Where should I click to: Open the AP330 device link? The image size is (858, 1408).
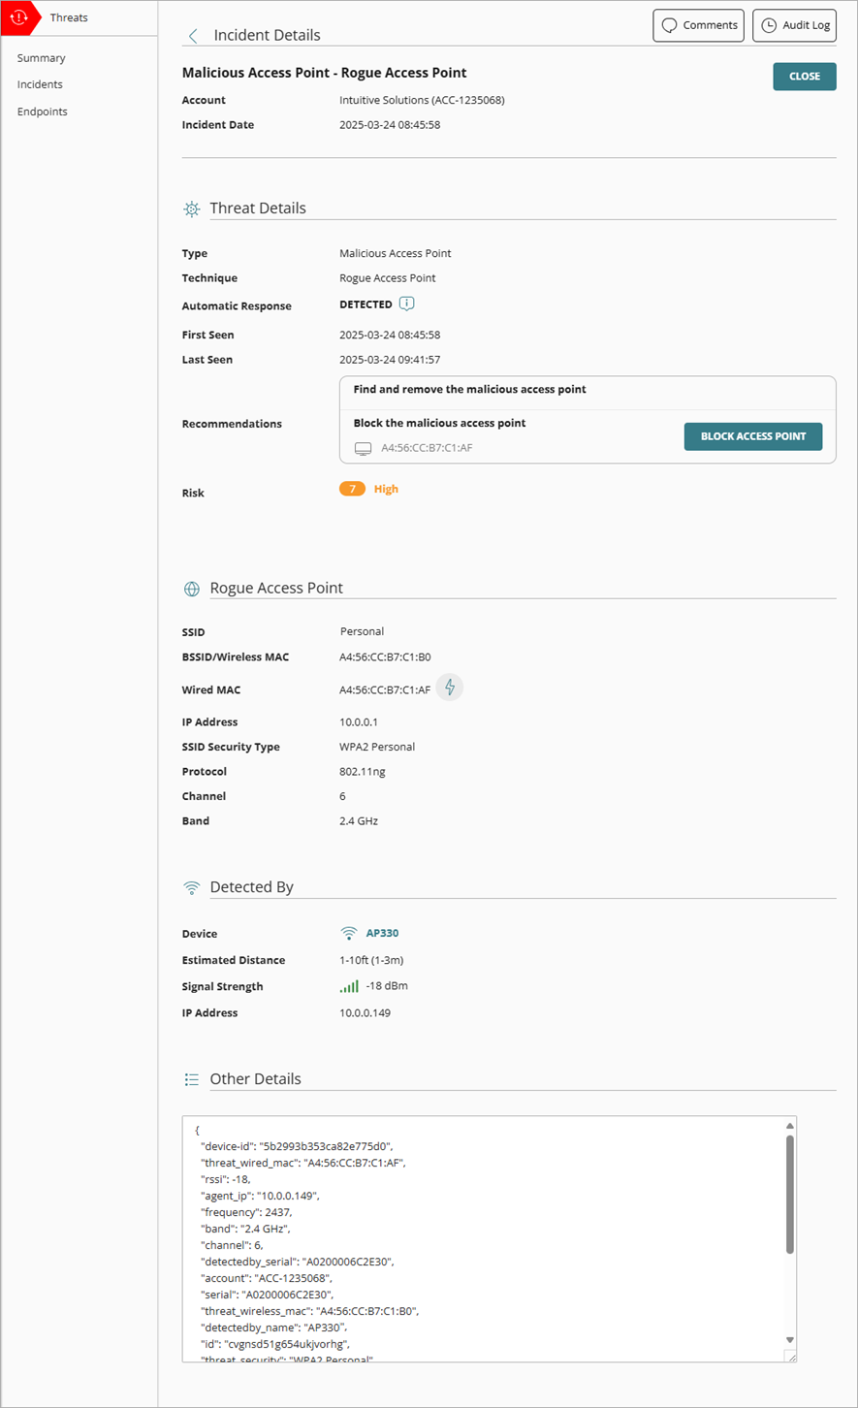coord(380,933)
